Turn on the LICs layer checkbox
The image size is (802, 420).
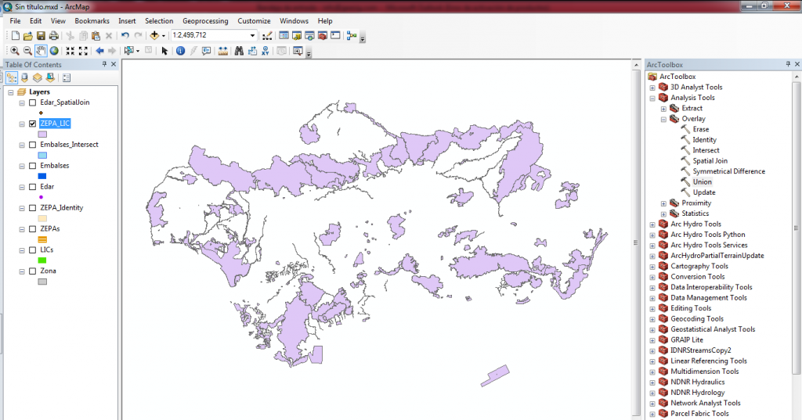tap(32, 249)
